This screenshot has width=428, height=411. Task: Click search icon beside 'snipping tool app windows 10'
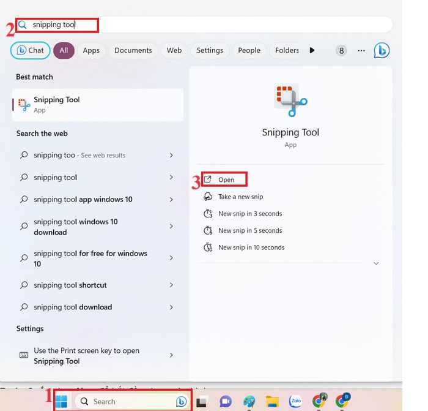24,199
